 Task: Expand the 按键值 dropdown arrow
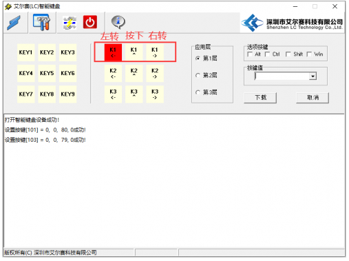pos(313,76)
